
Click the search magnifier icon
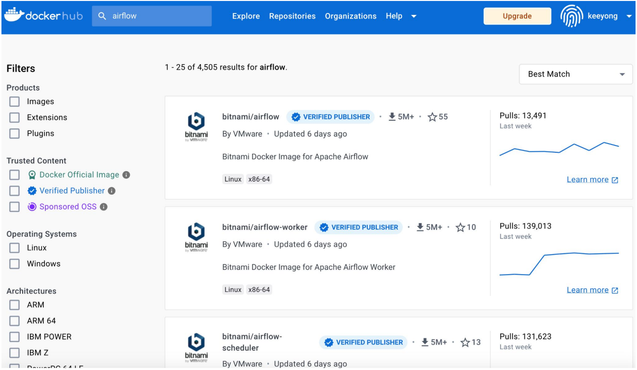pos(102,16)
